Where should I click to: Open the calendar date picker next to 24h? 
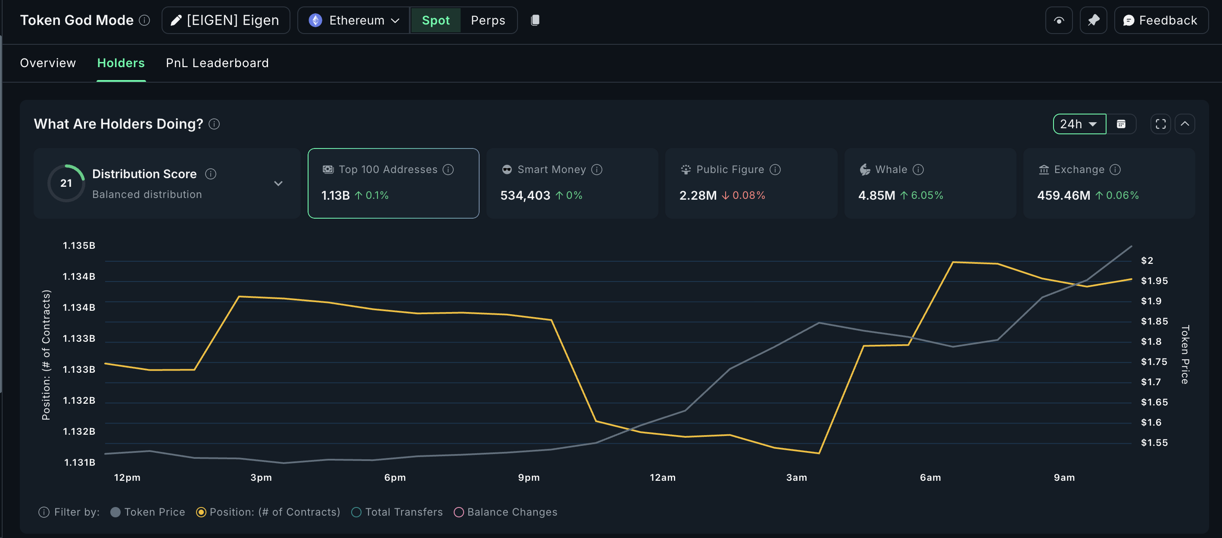point(1122,124)
